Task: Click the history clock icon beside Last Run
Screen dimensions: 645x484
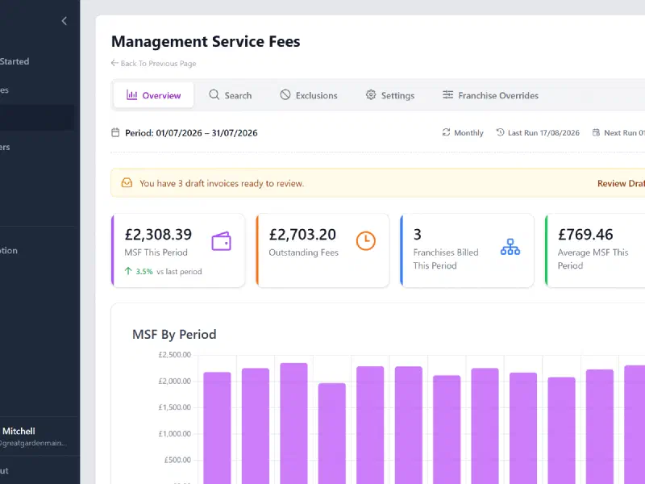Action: coord(500,132)
